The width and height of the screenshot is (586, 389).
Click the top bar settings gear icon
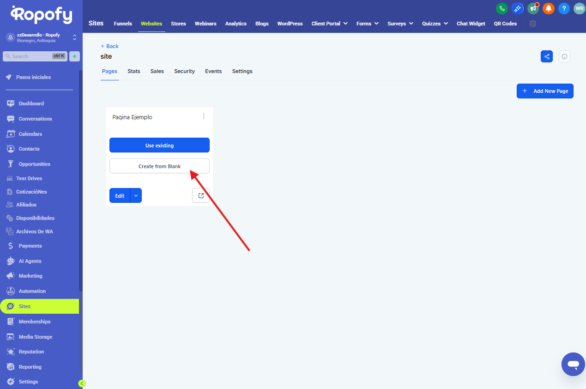(532, 24)
